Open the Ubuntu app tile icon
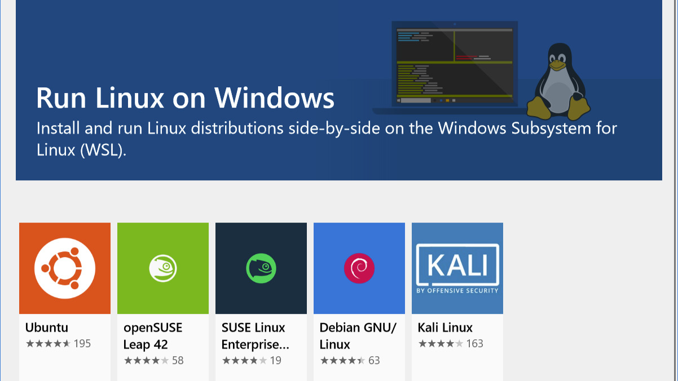678x381 pixels. (65, 268)
